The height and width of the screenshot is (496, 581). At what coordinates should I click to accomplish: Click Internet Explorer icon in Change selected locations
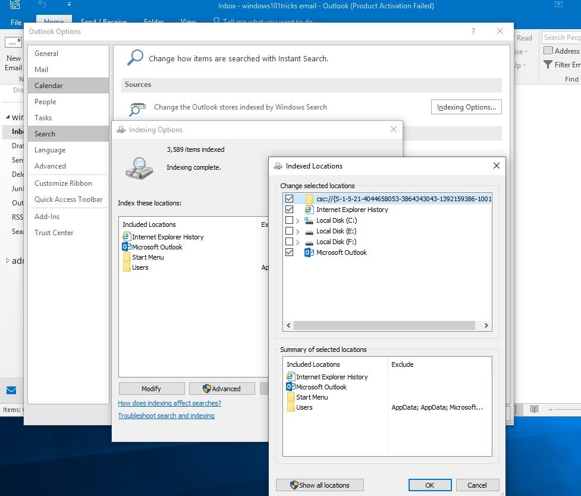coord(309,209)
